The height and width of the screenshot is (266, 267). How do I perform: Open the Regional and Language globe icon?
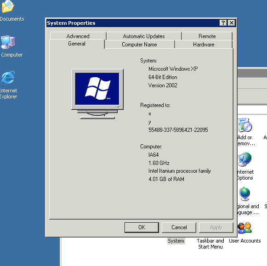point(244,194)
